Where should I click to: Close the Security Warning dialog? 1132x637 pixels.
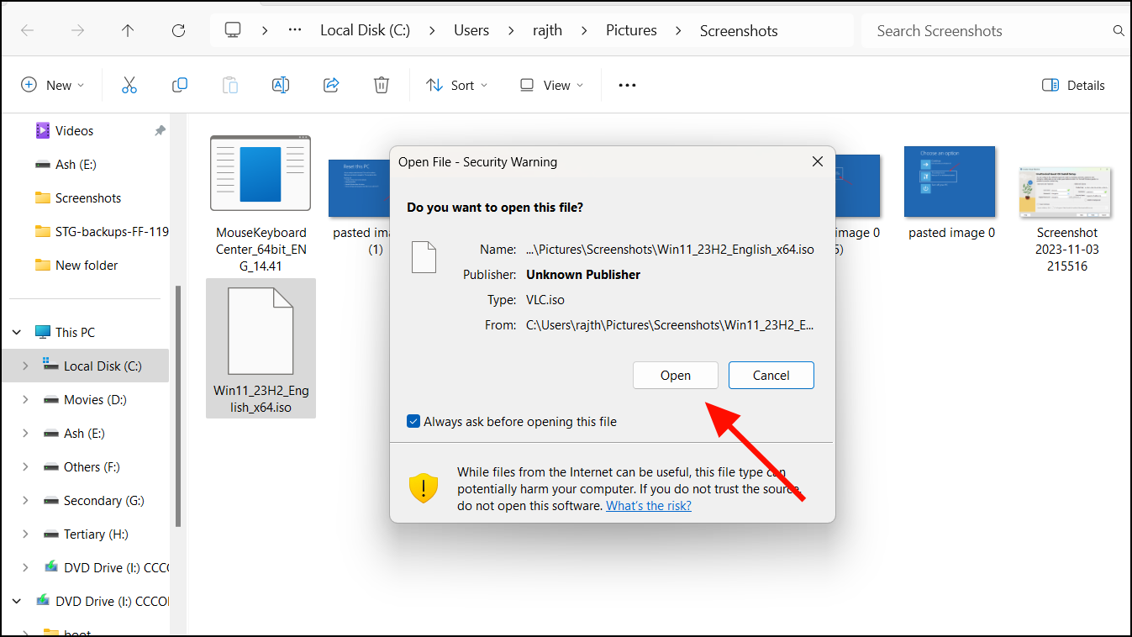816,162
